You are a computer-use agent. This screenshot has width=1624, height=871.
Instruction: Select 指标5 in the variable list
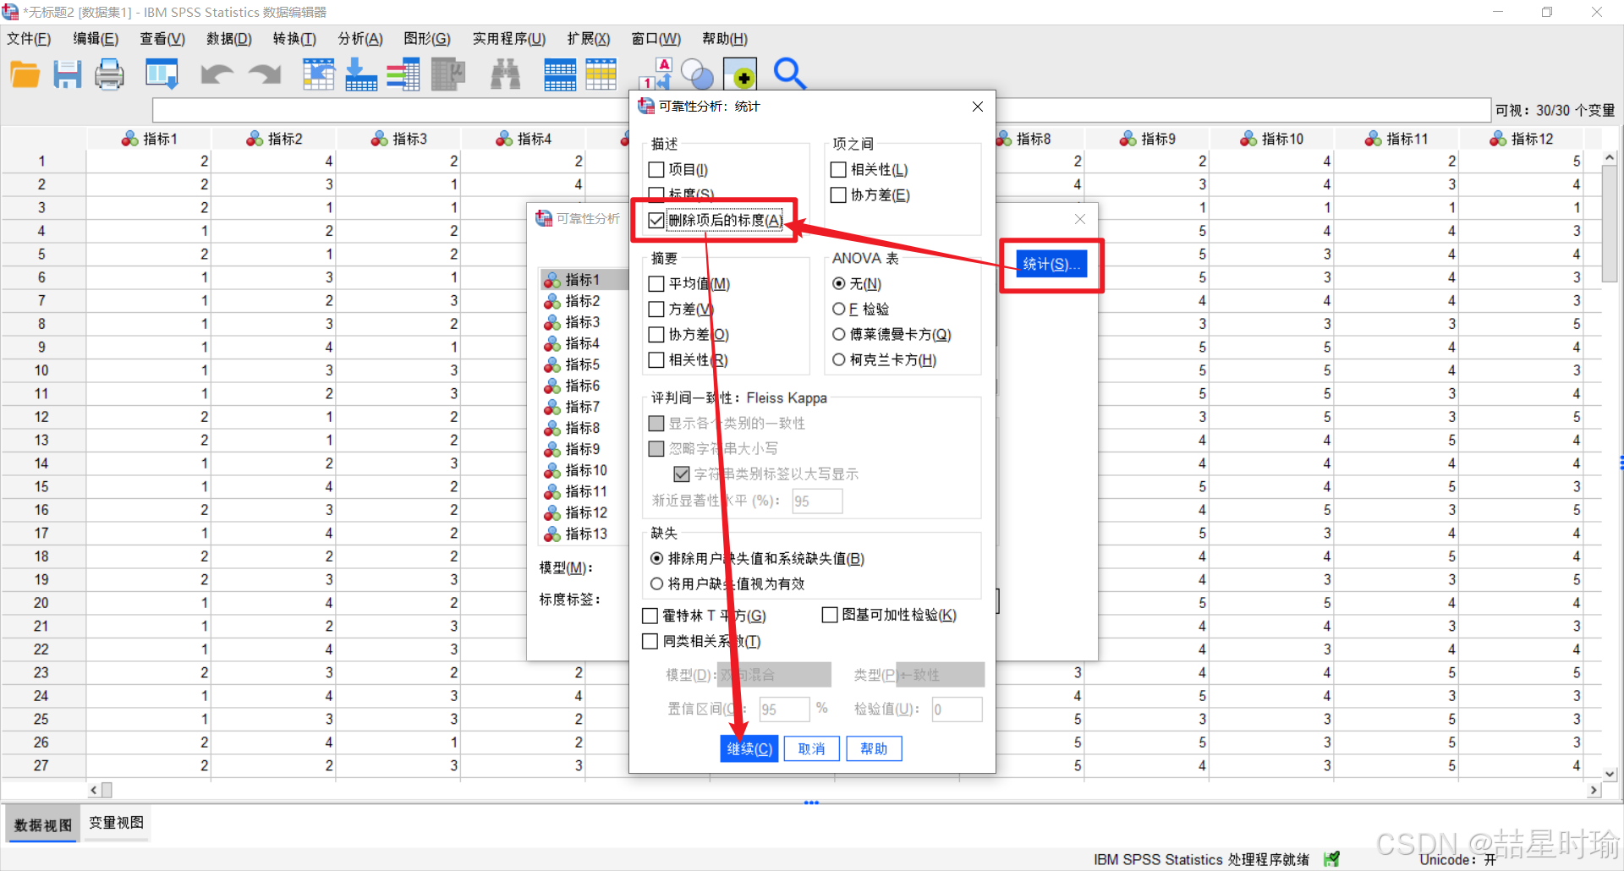[583, 364]
